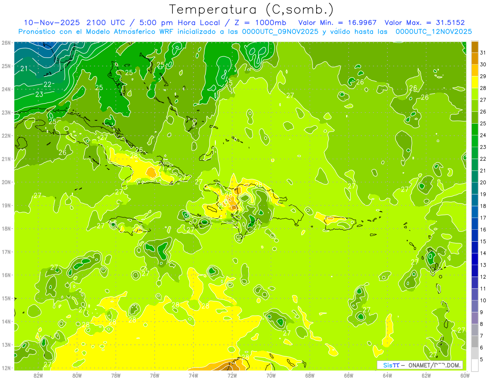Click the 66W longitude axis label
This screenshot has width=494, height=381.
point(349,375)
